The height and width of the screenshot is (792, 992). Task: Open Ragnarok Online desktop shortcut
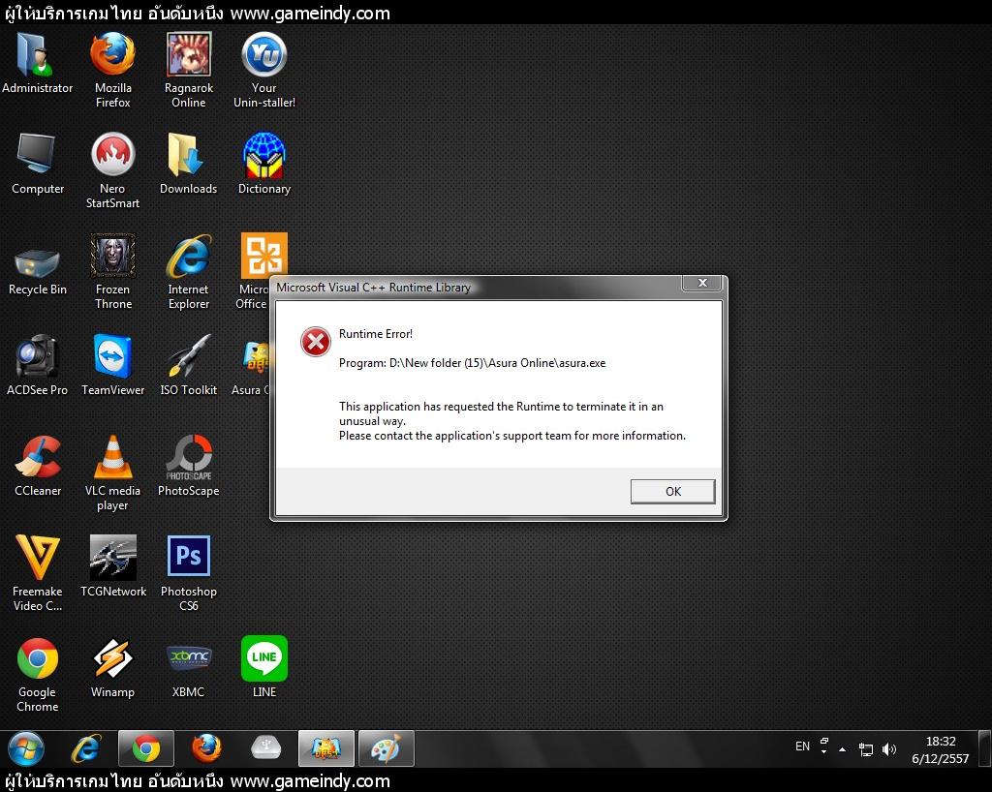click(189, 70)
